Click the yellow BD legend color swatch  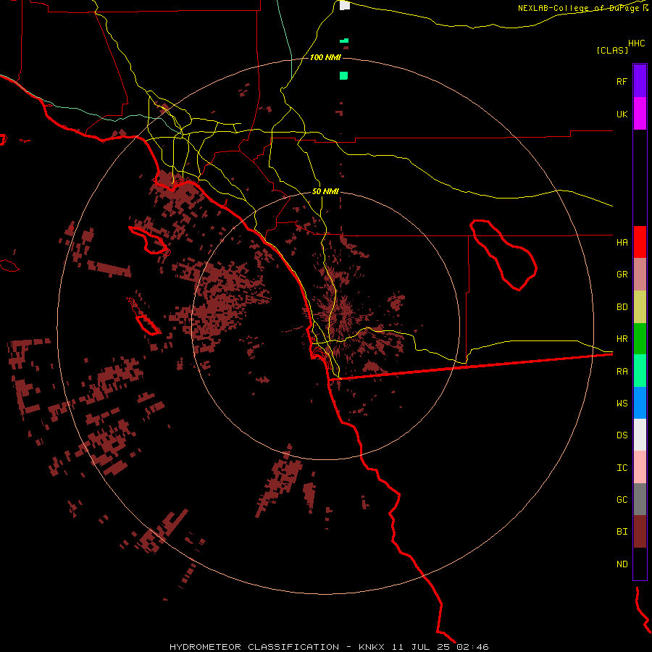click(640, 307)
